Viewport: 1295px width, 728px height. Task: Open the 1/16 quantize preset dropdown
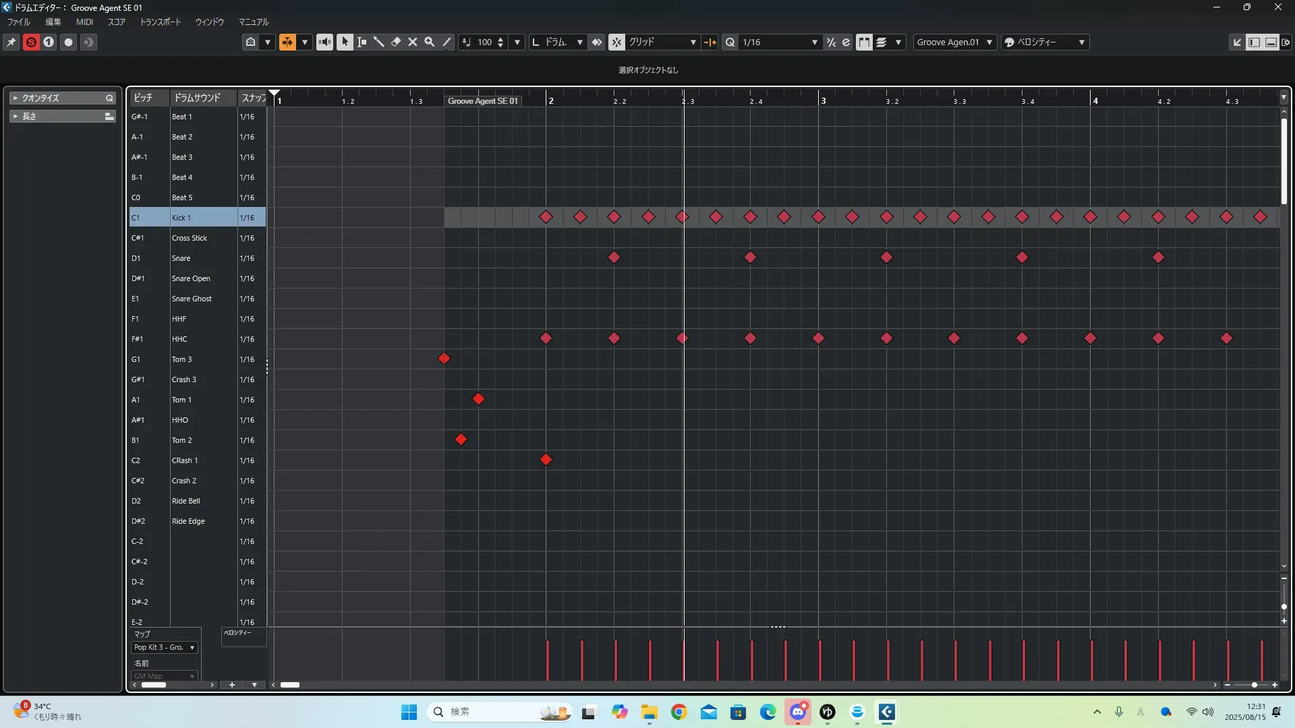pyautogui.click(x=814, y=42)
